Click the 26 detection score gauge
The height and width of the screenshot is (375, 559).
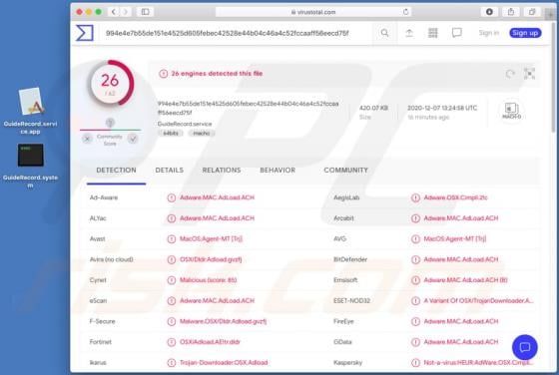click(111, 83)
